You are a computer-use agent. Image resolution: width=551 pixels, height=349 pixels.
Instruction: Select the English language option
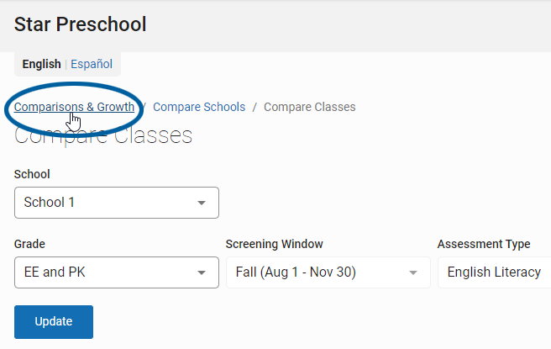tap(41, 64)
